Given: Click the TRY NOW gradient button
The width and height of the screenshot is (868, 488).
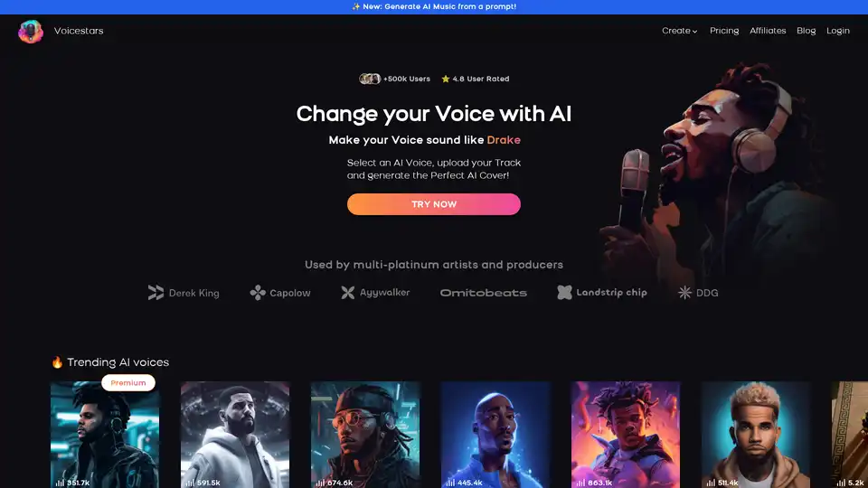Looking at the screenshot, I should 433,204.
